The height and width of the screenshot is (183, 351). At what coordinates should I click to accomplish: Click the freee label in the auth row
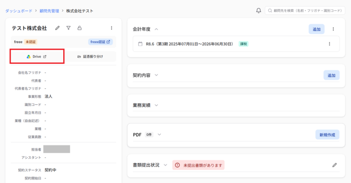tap(18, 42)
